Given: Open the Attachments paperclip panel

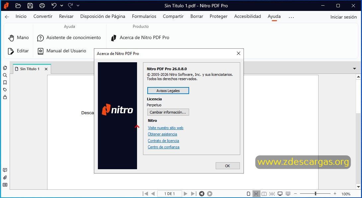Looking at the screenshot, I should pos(5,177).
